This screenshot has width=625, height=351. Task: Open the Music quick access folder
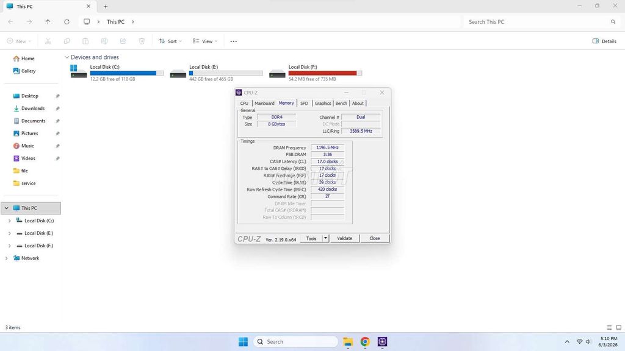coord(24,146)
